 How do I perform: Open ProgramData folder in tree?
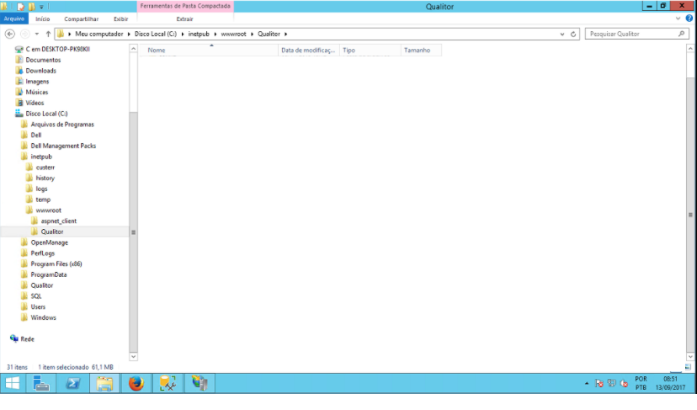tap(49, 274)
